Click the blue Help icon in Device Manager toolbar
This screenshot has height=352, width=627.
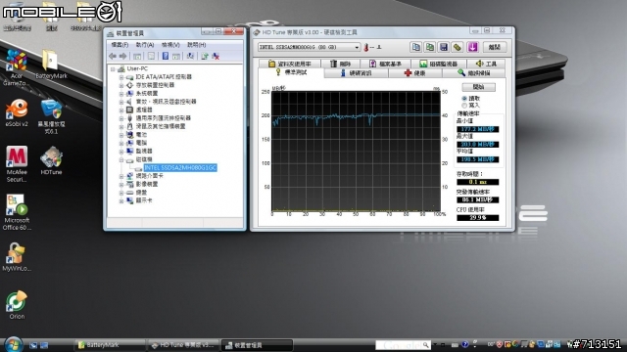166,57
